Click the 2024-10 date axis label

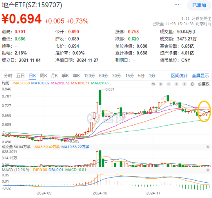[x=100, y=193]
